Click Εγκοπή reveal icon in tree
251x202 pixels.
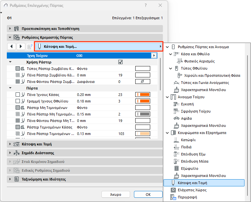177,104
